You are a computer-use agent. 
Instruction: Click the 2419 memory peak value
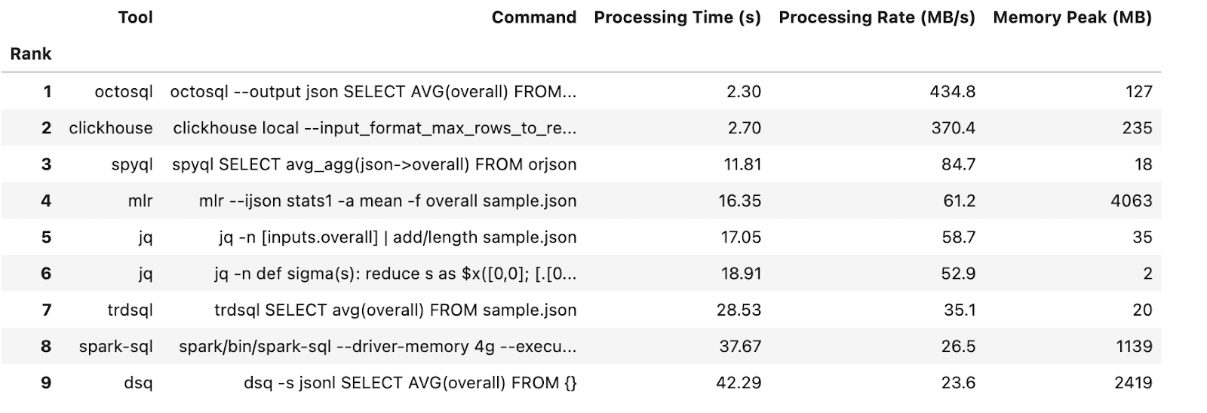pos(1133,383)
